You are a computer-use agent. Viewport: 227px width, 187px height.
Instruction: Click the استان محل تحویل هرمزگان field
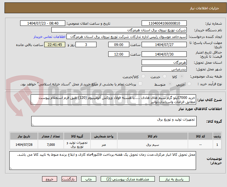[x=164, y=62]
